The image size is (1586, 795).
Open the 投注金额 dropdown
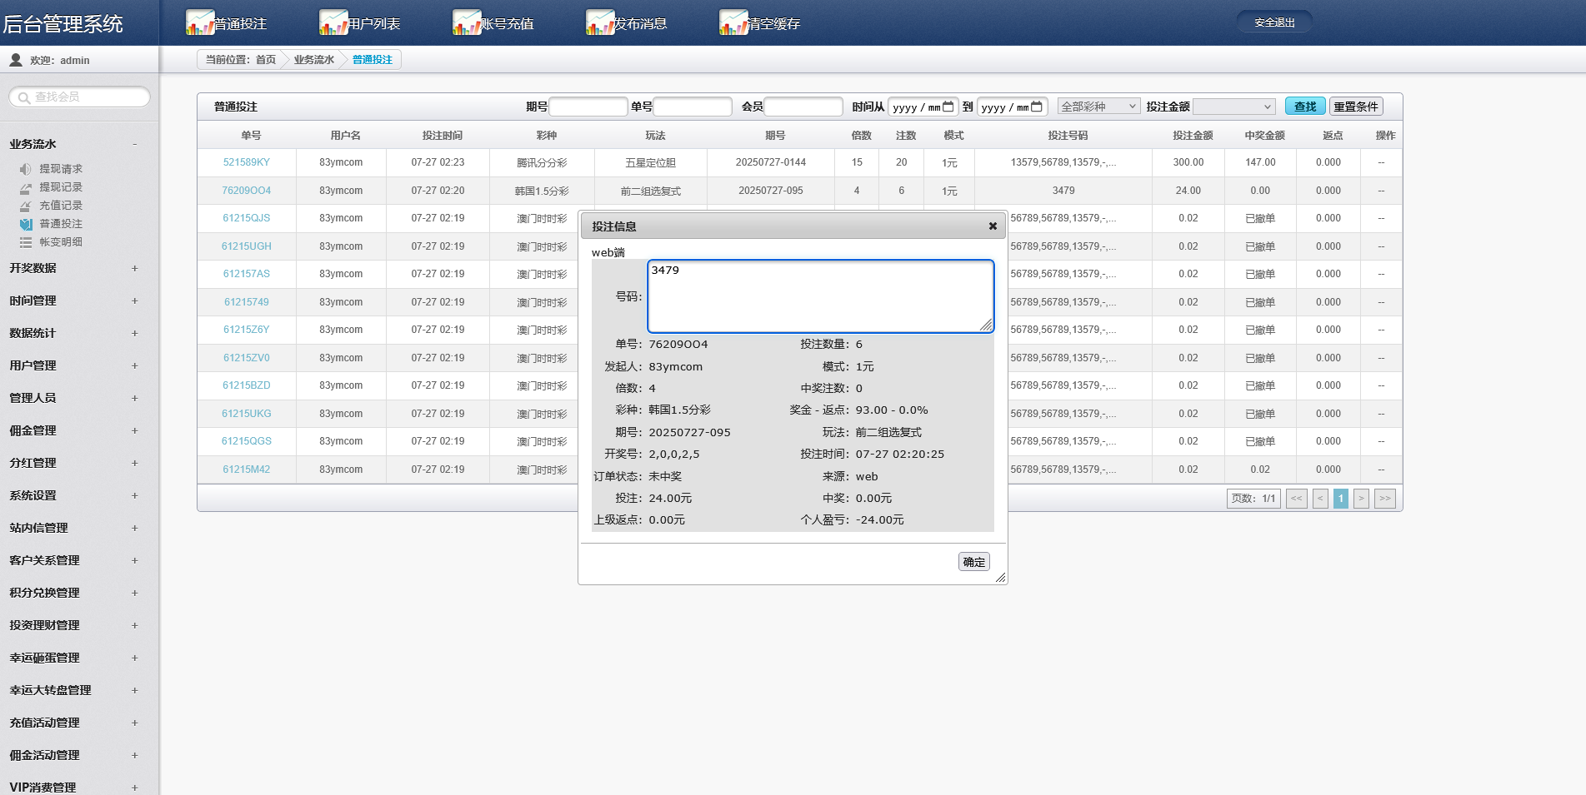1233,107
